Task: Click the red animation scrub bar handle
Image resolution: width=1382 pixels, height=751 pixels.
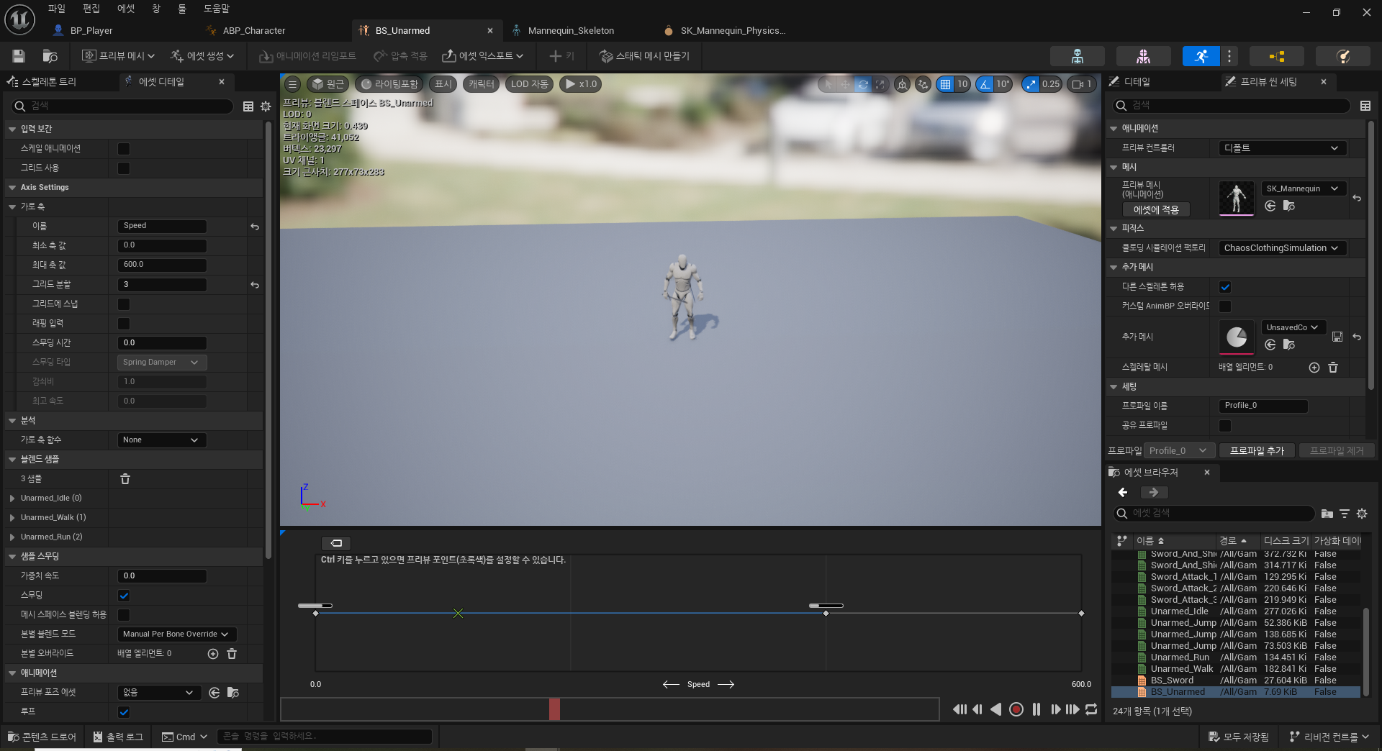Action: click(554, 709)
